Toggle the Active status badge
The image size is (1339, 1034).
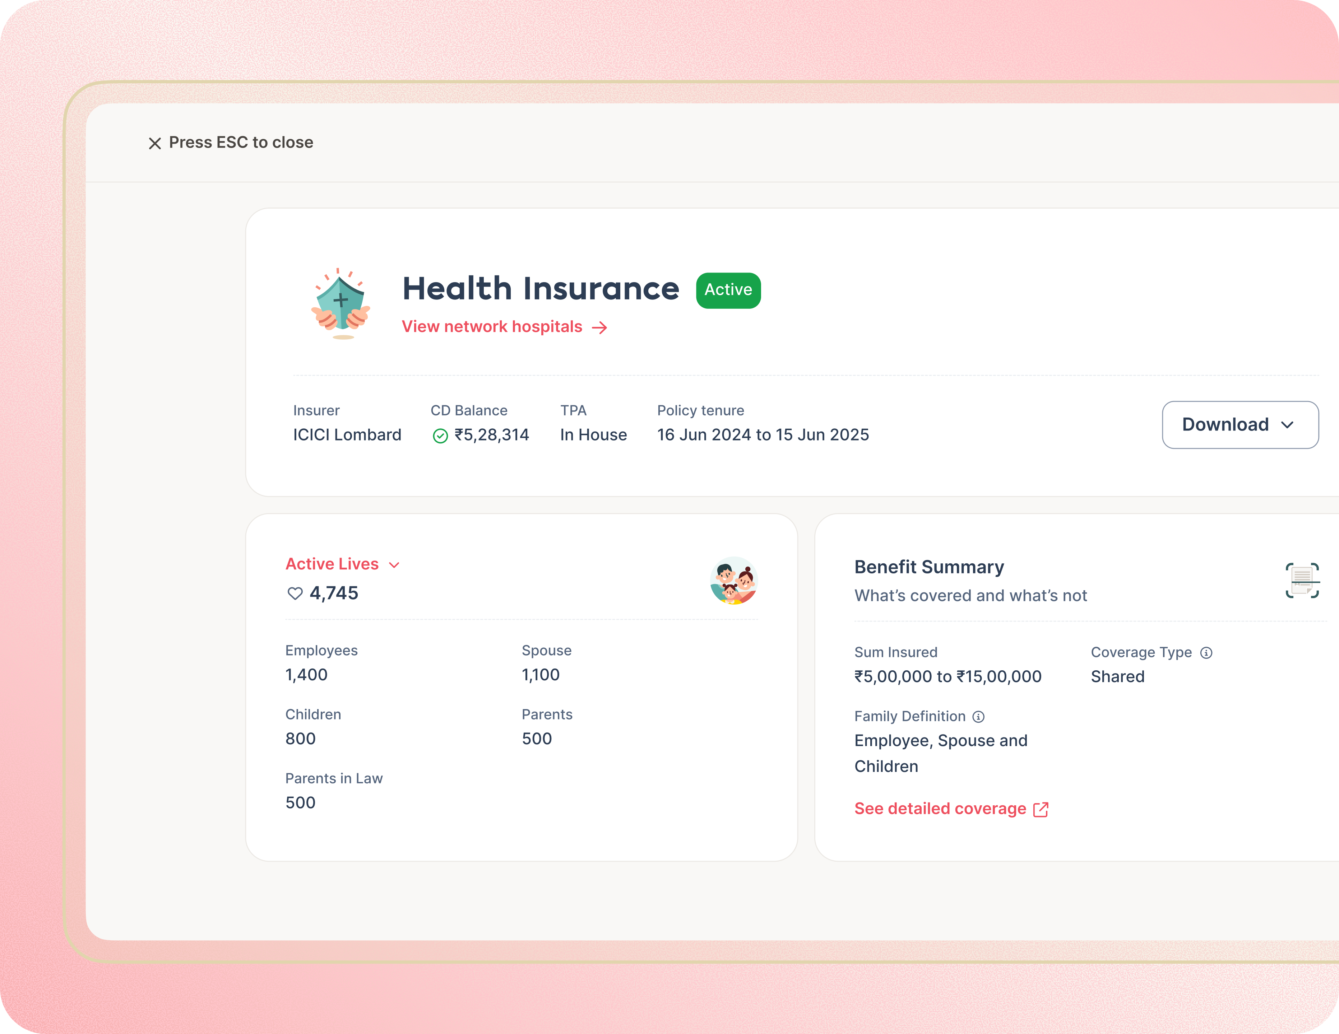point(728,290)
